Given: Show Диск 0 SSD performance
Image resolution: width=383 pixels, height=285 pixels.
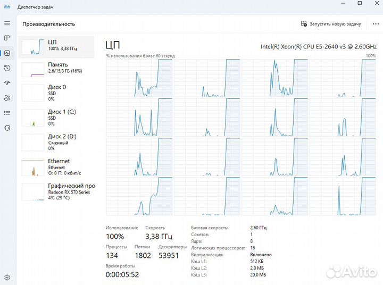Looking at the screenshot, I should coord(56,93).
